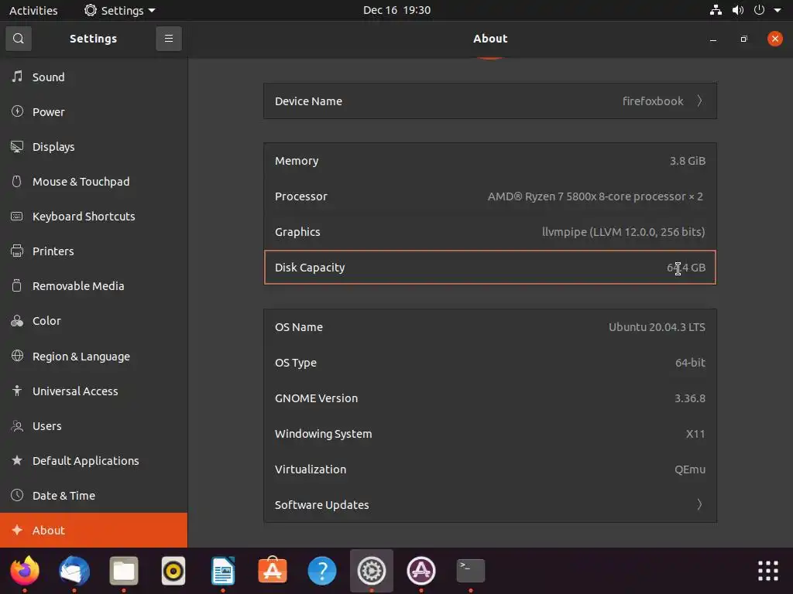Open Software Updates row chevron
The height and width of the screenshot is (594, 793).
699,504
